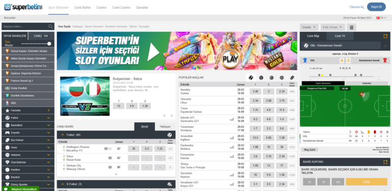Click the Futbol section ball icon
The height and width of the screenshot is (191, 392).
tap(170, 135)
